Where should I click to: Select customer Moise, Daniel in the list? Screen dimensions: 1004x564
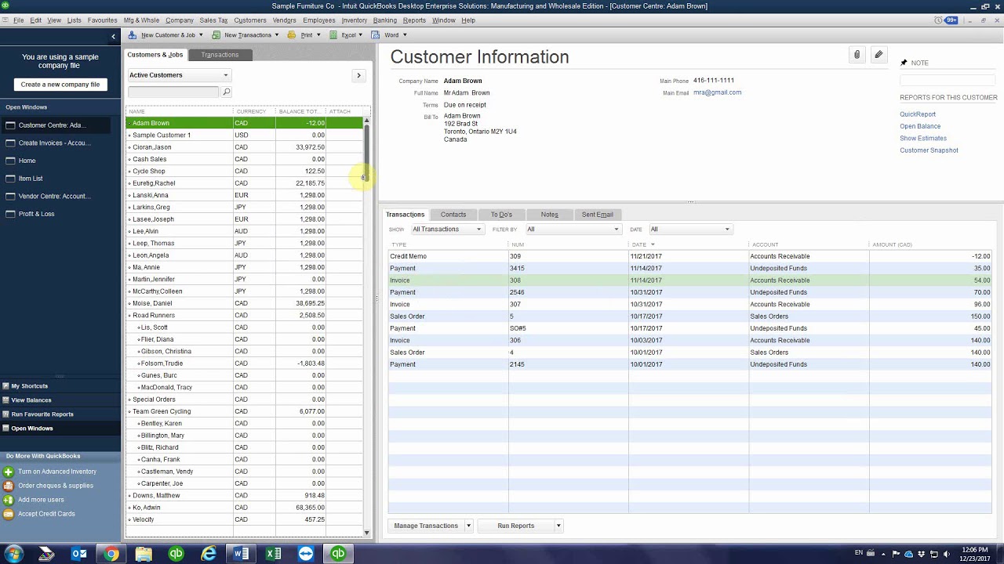coord(244,303)
